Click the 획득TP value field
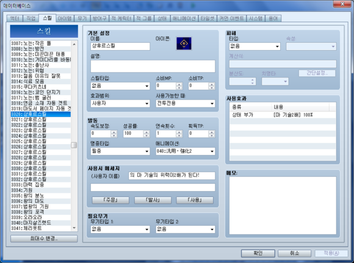The height and width of the screenshot is (263, 354). [199, 134]
